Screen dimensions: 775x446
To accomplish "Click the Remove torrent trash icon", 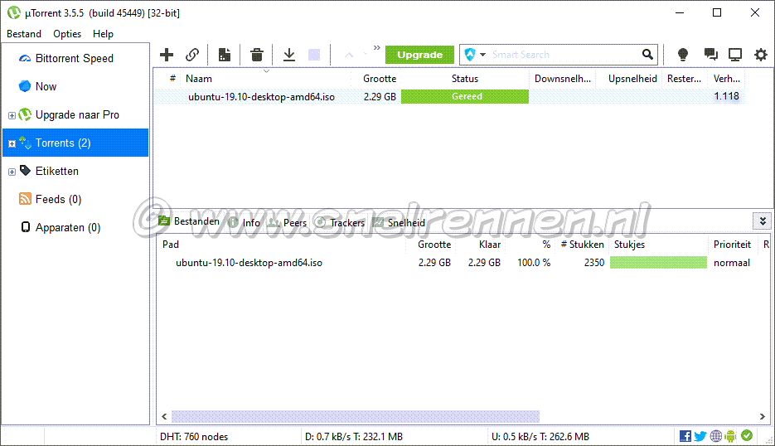I will pyautogui.click(x=256, y=55).
